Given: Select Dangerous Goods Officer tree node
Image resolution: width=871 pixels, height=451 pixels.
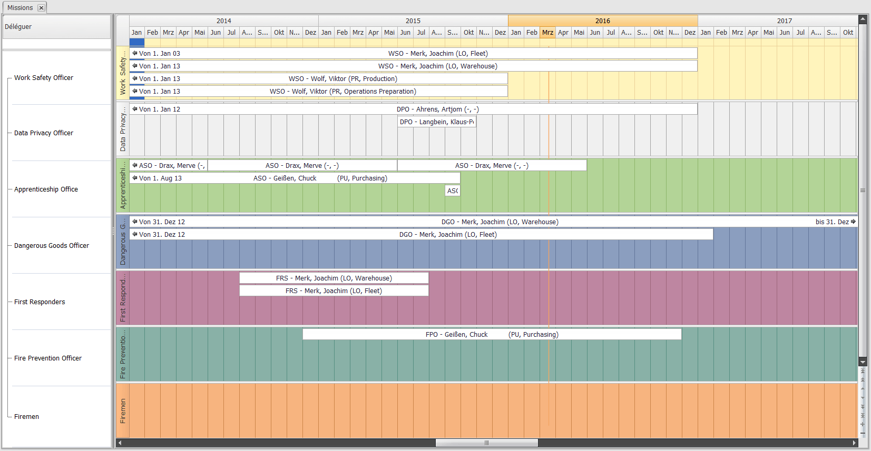Looking at the screenshot, I should tap(52, 246).
